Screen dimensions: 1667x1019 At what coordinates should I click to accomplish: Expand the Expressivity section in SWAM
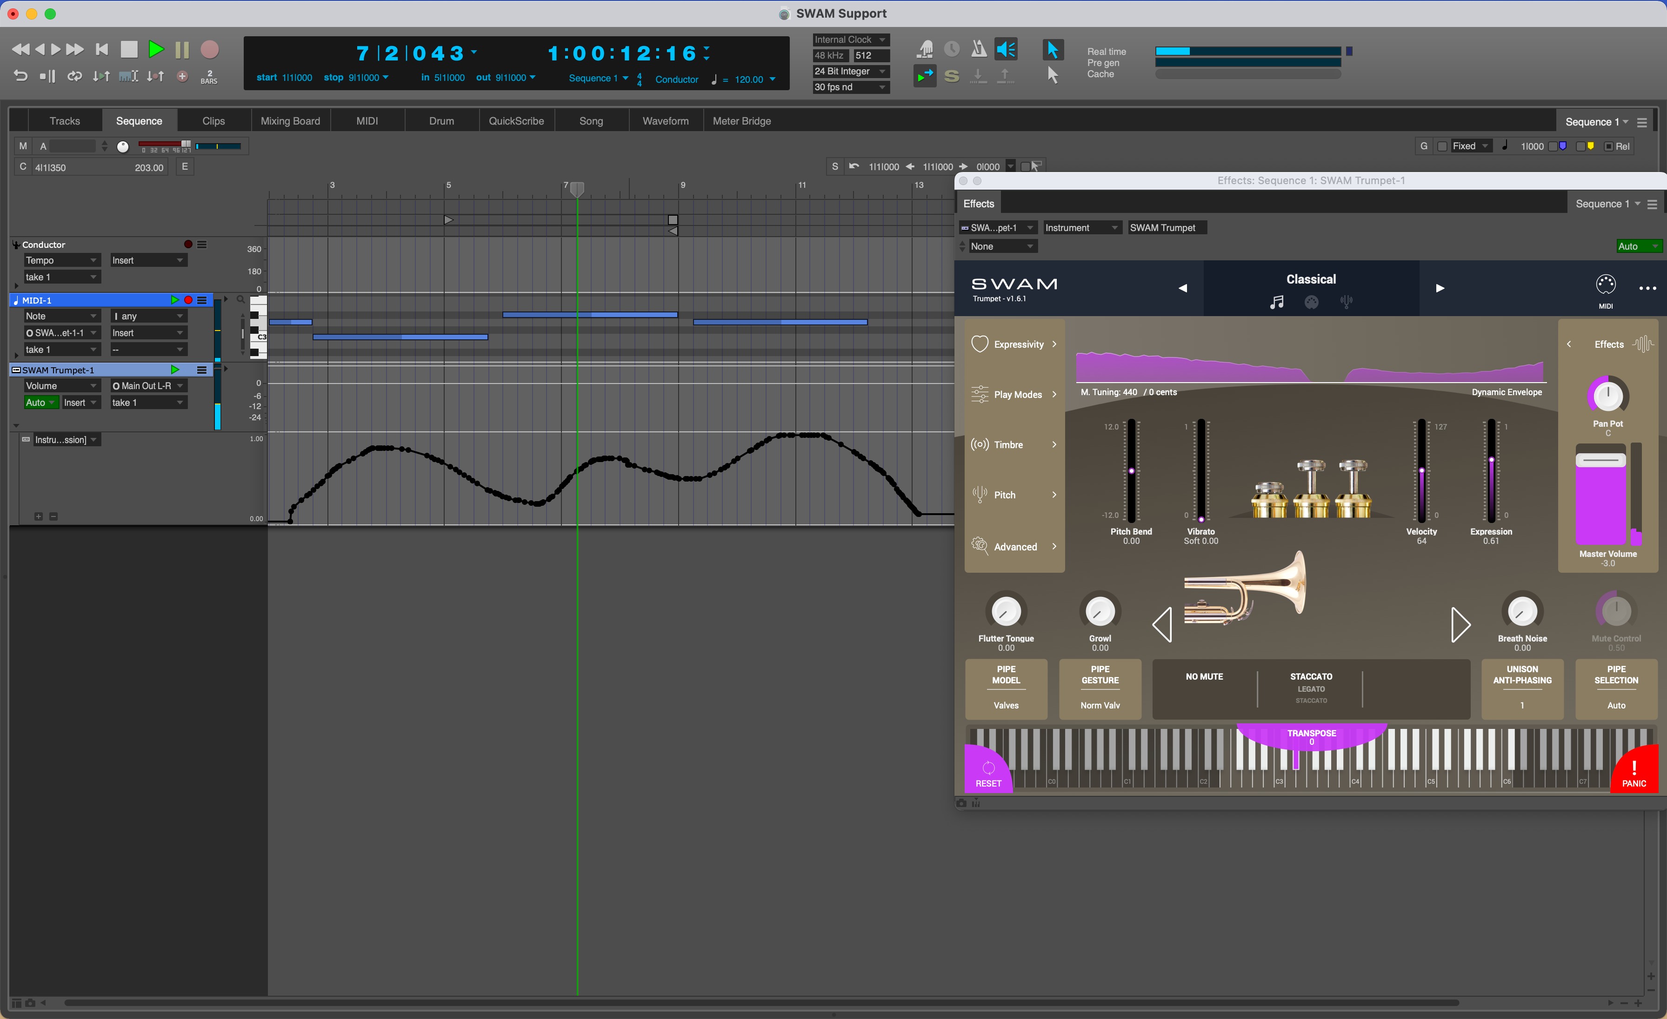point(1014,344)
